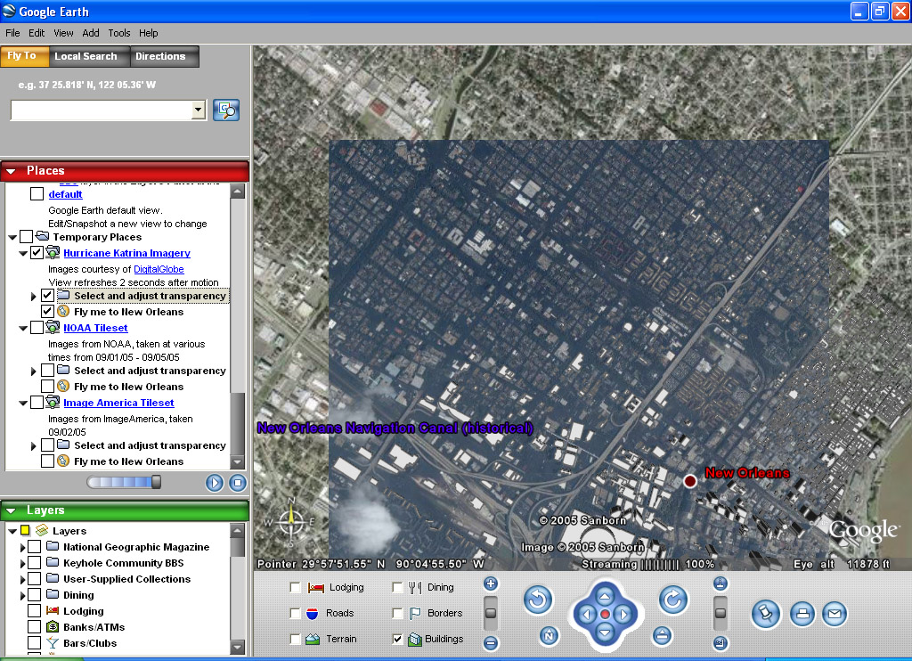Click the red center navigation dot
The width and height of the screenshot is (912, 661).
(605, 615)
